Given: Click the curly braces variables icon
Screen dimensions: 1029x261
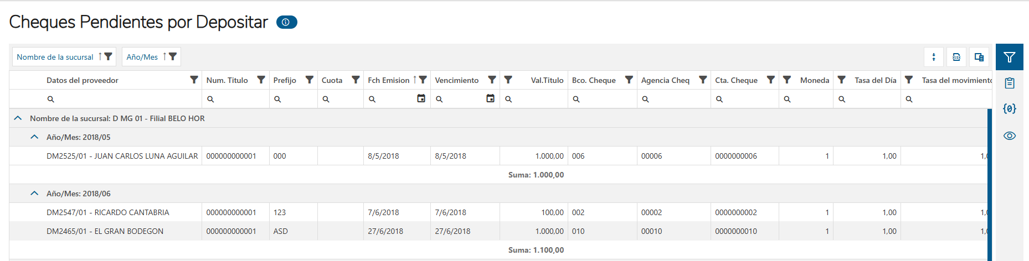Looking at the screenshot, I should (1009, 109).
